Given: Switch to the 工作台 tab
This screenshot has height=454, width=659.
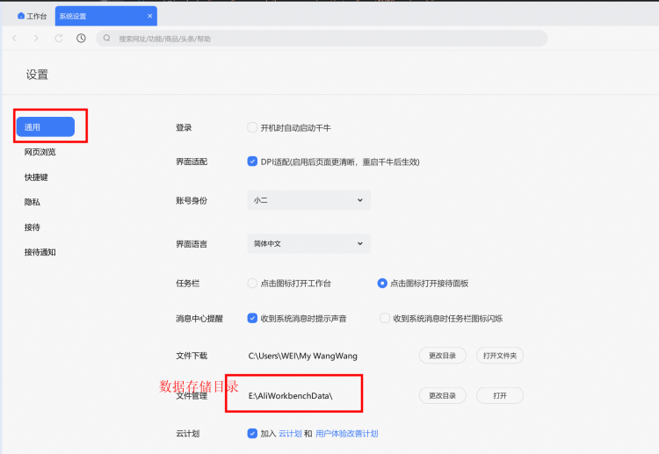Looking at the screenshot, I should click(x=33, y=16).
